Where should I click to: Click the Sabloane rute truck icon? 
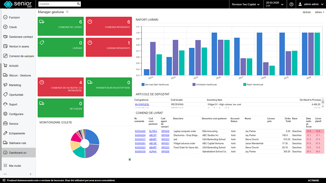point(6,143)
